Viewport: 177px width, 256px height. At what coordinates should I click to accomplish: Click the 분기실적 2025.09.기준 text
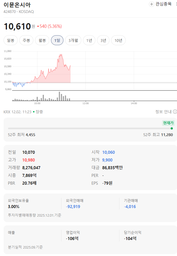coord(25,247)
